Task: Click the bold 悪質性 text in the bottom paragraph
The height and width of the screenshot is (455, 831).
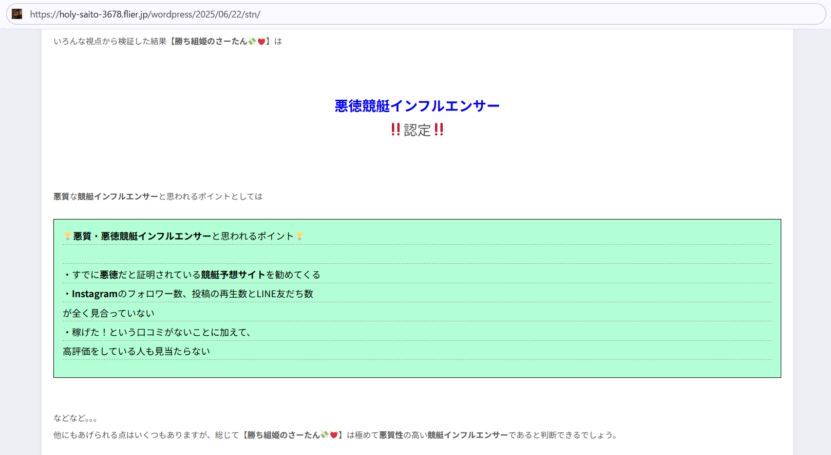Action: (391, 435)
